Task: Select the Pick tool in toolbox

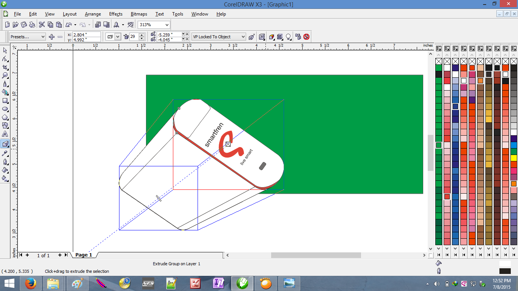Action: click(5, 51)
